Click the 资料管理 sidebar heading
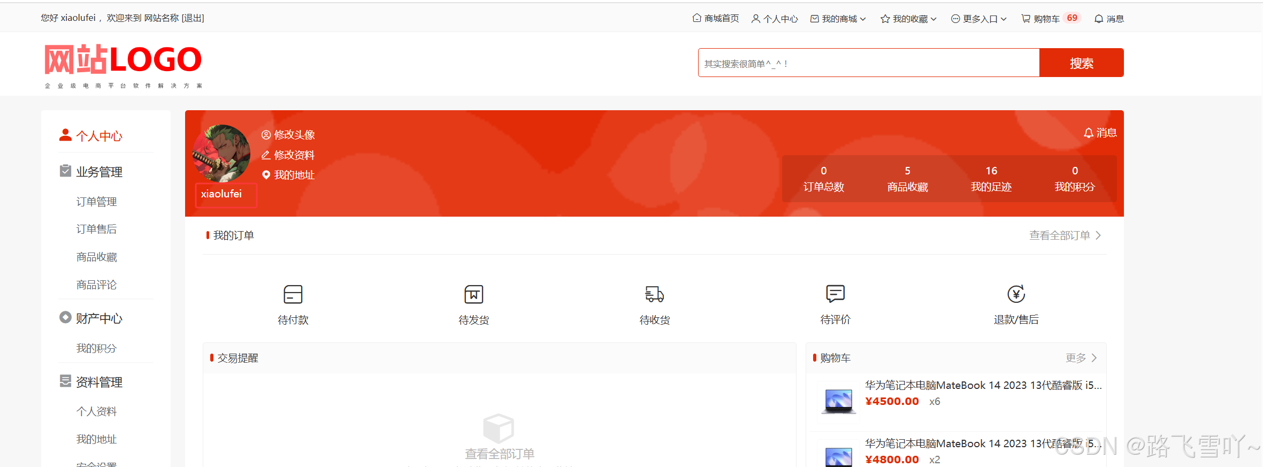Screen dimensions: 1263x467 (x=99, y=382)
